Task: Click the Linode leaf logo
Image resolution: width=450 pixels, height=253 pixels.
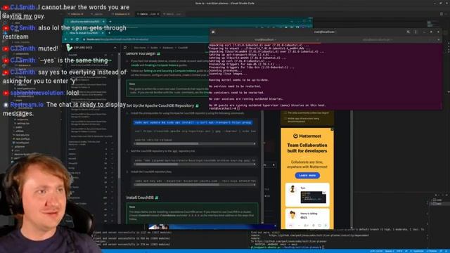Action: point(69,47)
